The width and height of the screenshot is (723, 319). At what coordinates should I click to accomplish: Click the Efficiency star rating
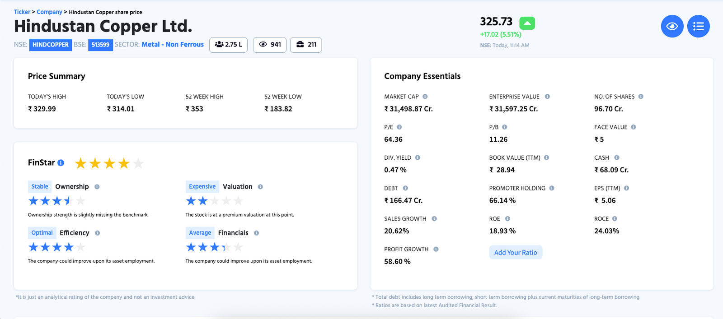[x=57, y=247]
